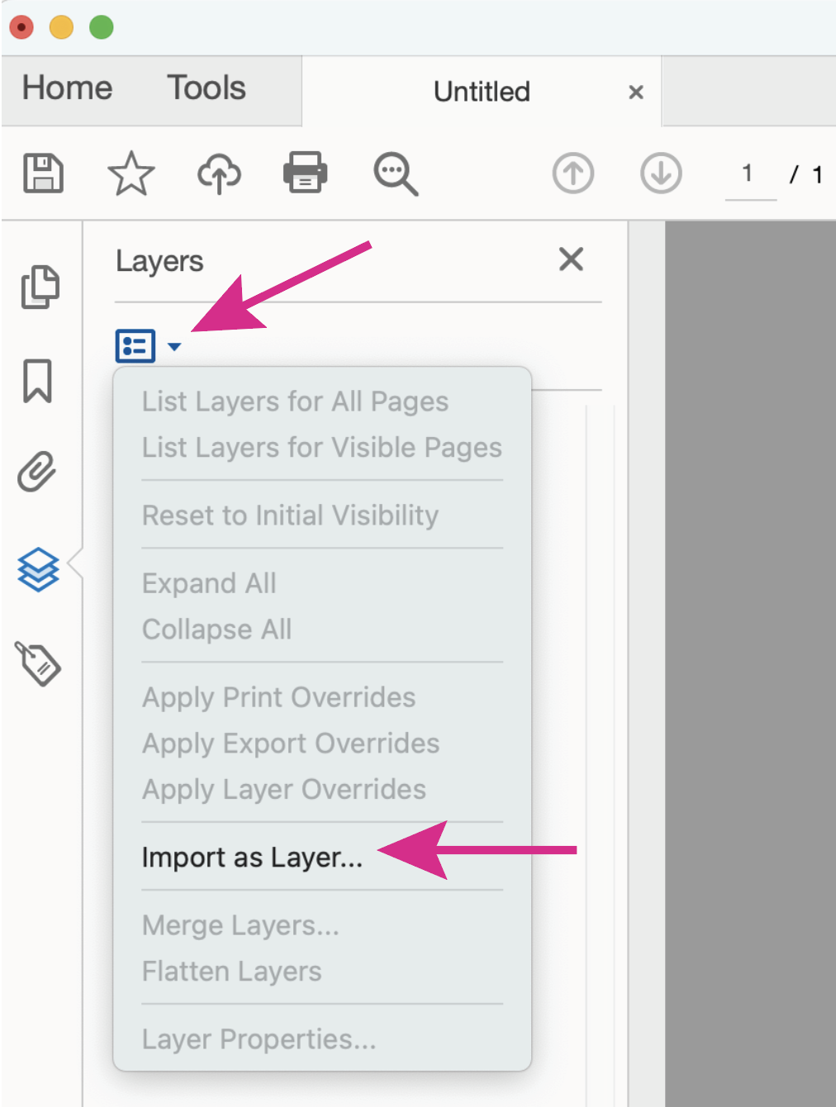
Task: Close the Layers panel
Action: click(570, 259)
